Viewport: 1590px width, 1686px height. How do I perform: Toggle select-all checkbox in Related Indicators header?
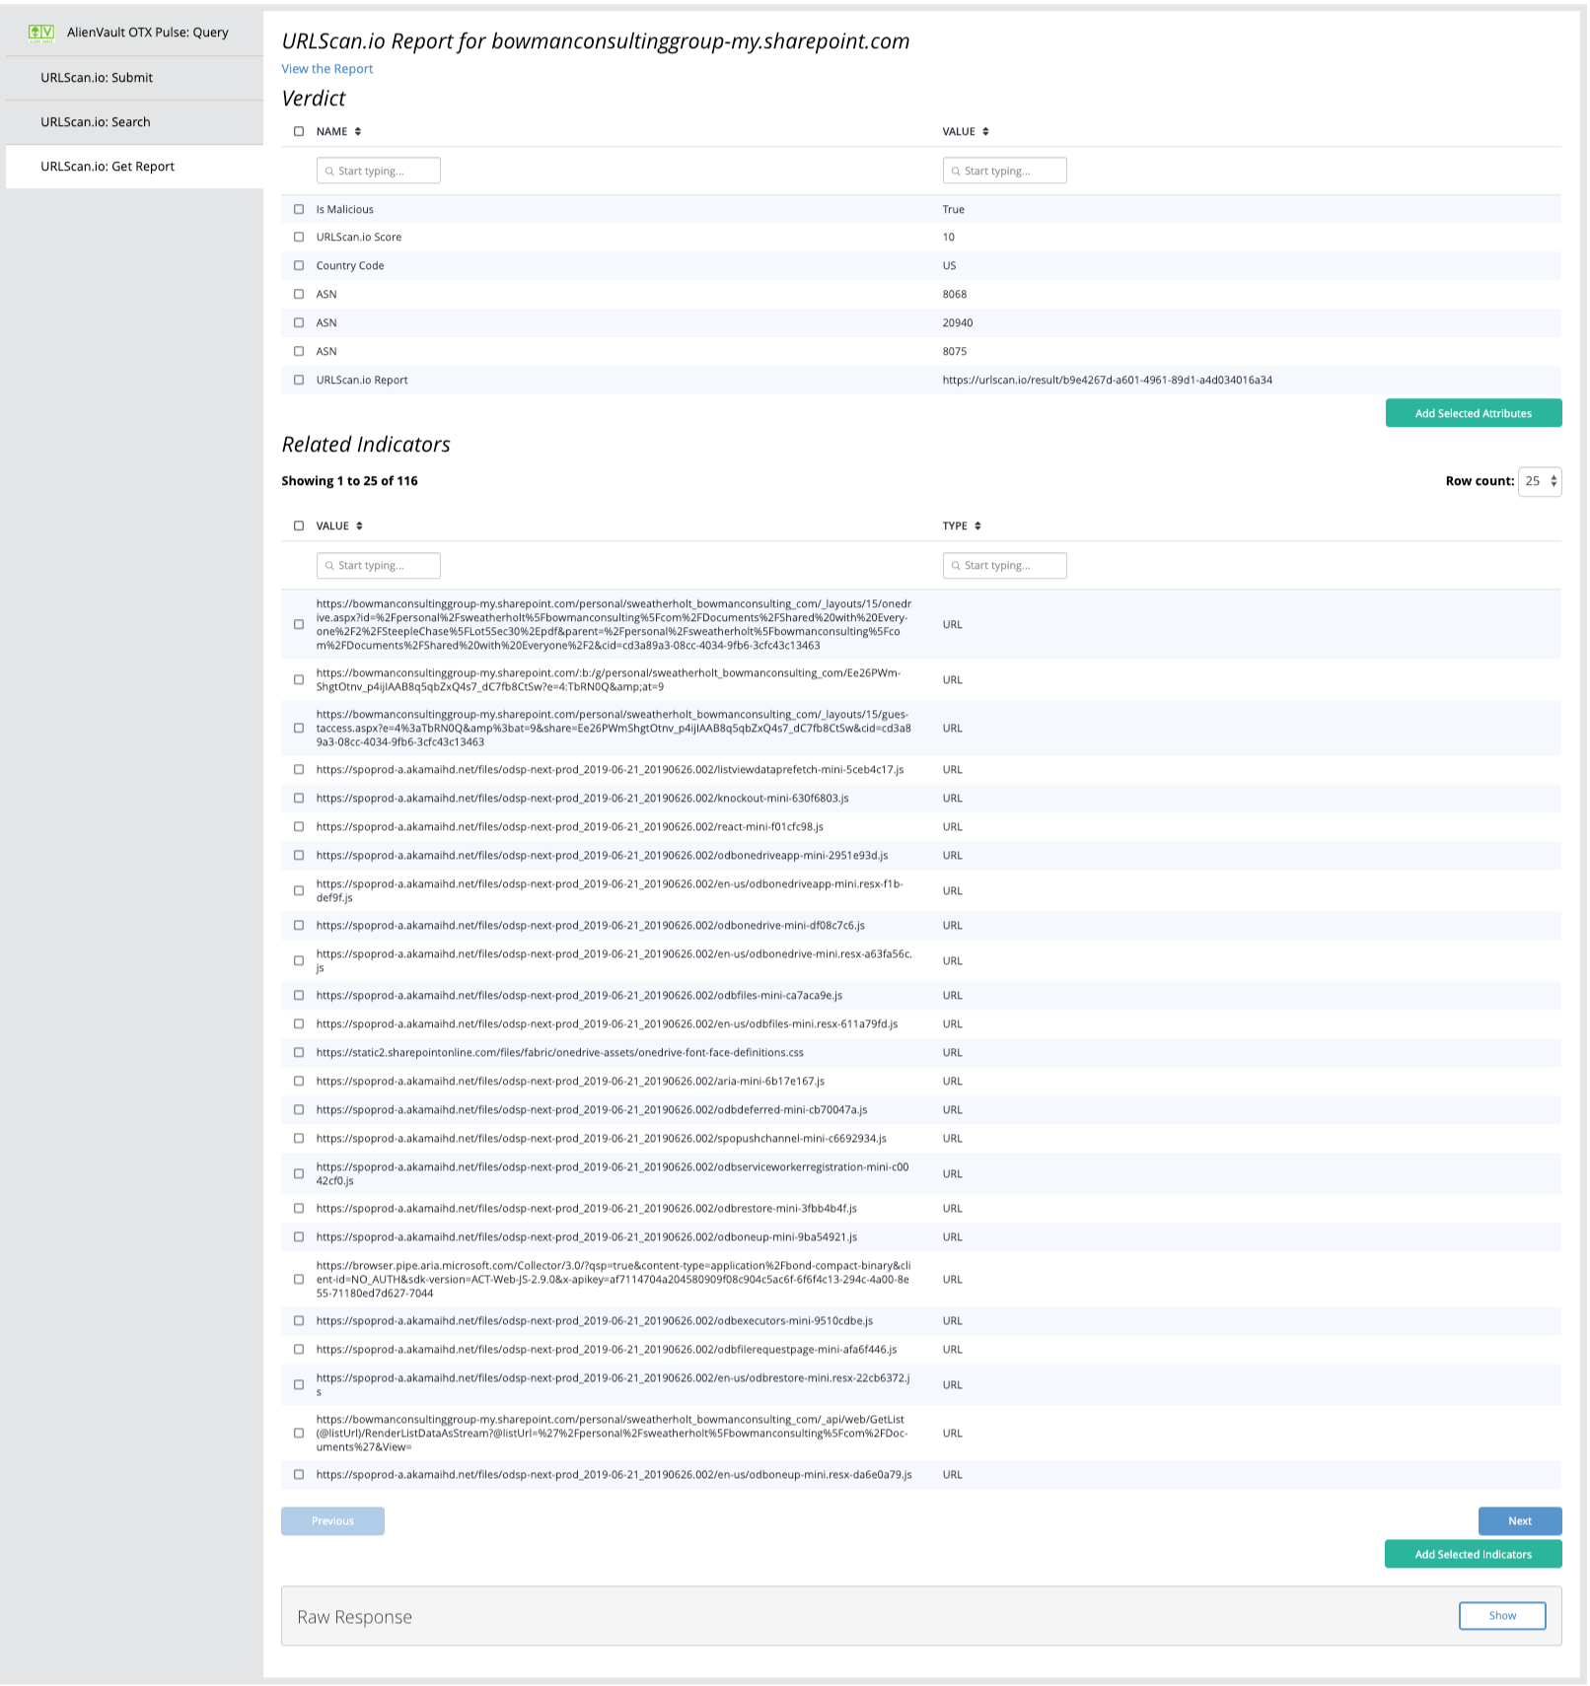[x=299, y=527]
